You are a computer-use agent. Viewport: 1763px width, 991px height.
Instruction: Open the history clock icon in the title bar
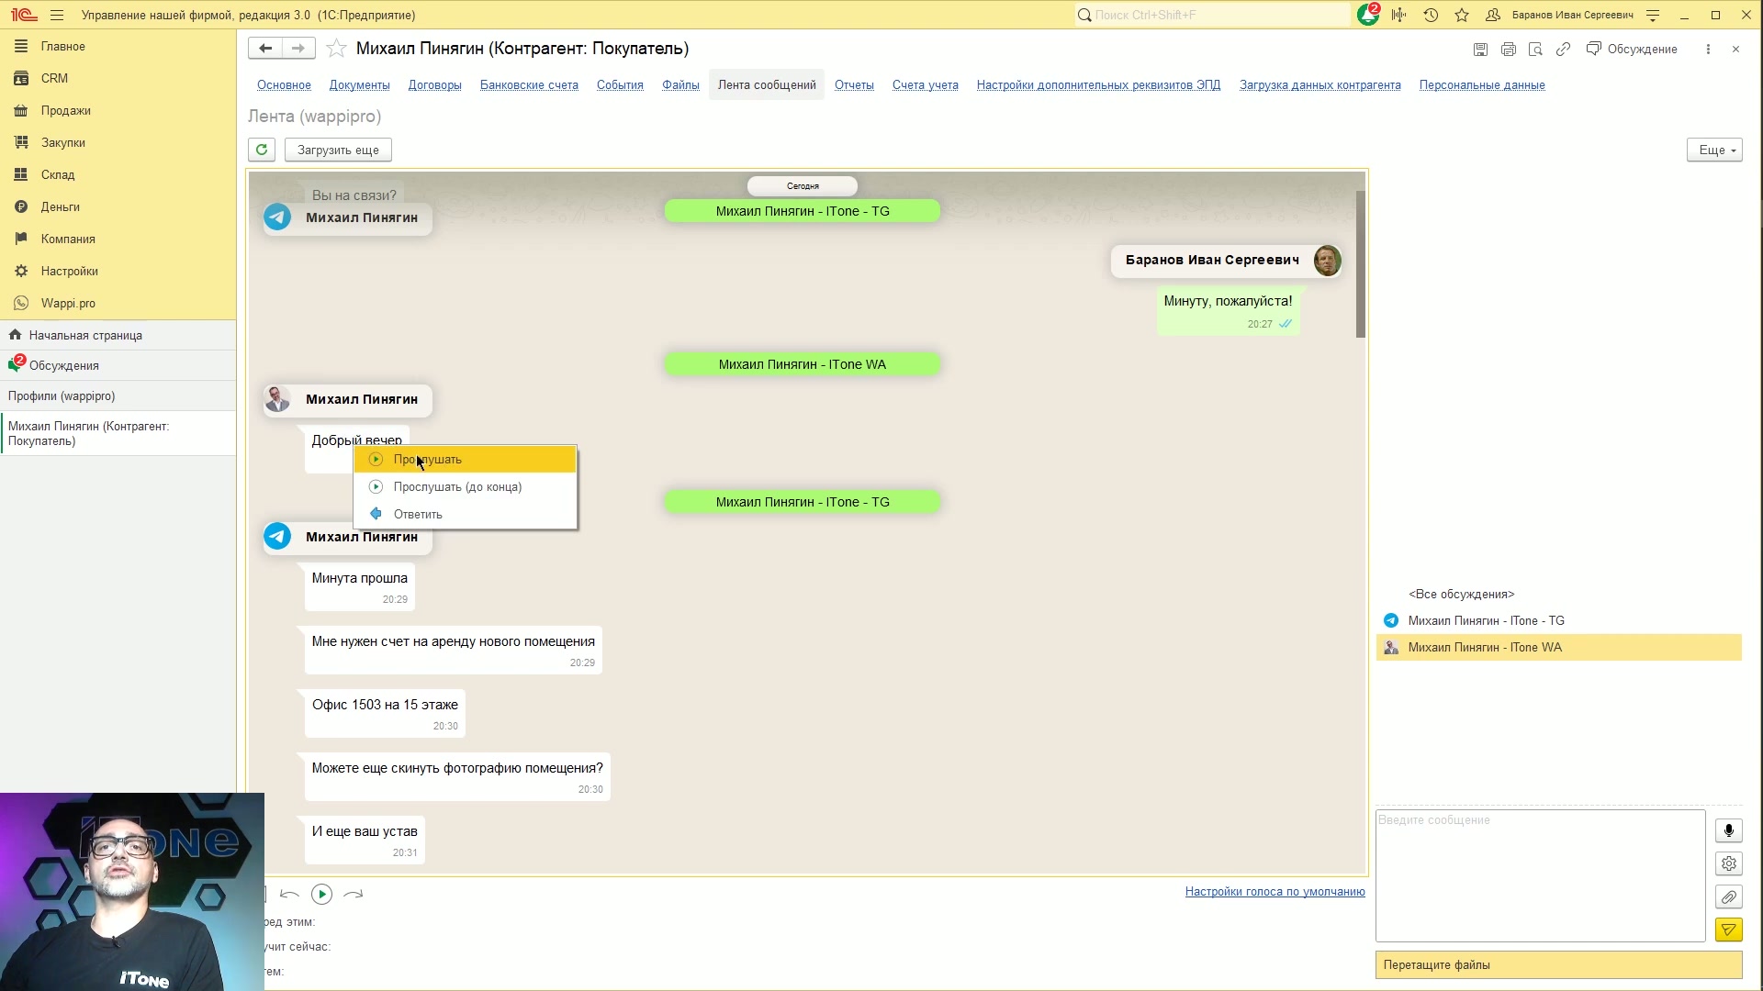click(x=1431, y=15)
